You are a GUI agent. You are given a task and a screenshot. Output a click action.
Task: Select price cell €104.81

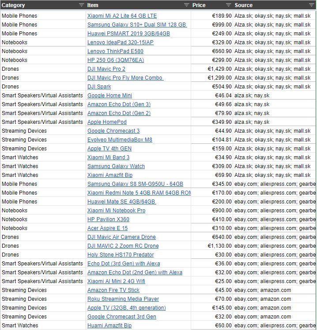212,139
